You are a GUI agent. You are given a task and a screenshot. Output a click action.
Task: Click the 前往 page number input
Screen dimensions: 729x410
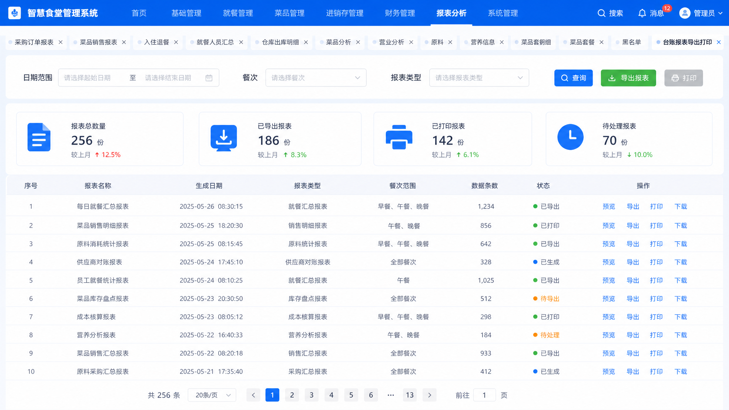coord(484,395)
